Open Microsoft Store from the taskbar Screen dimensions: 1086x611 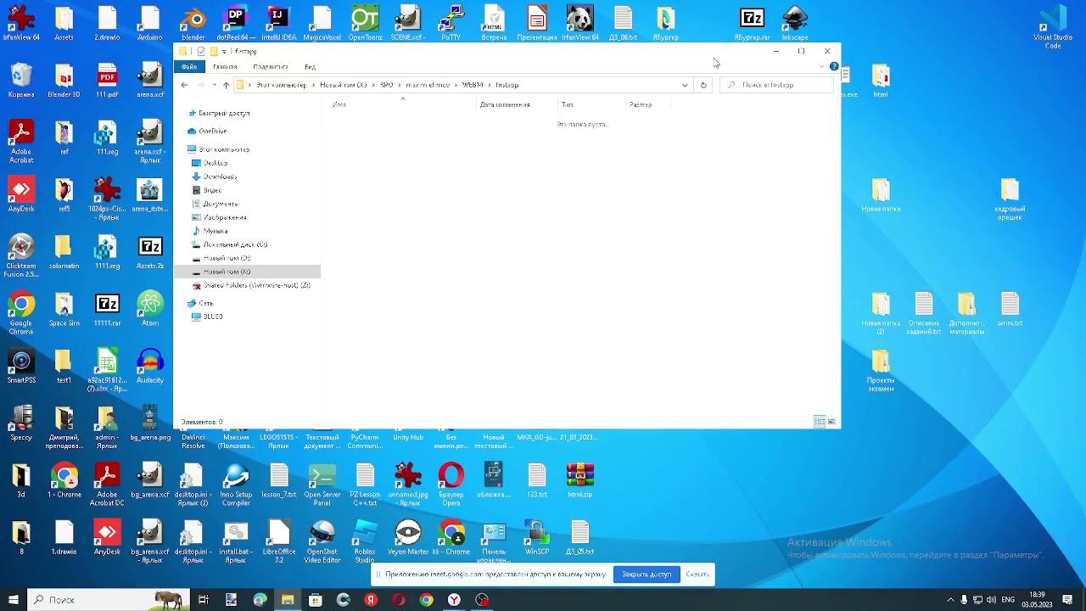tap(316, 600)
